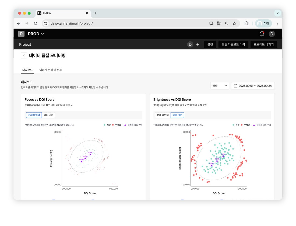Click the 설정 button
The height and width of the screenshot is (226, 296).
click(210, 44)
